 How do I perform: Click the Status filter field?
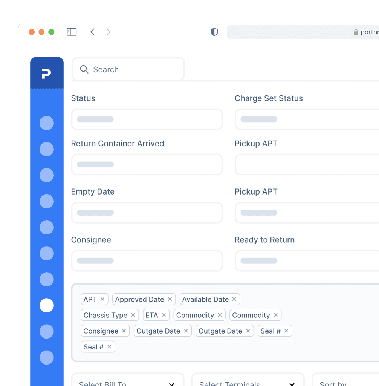pos(147,119)
